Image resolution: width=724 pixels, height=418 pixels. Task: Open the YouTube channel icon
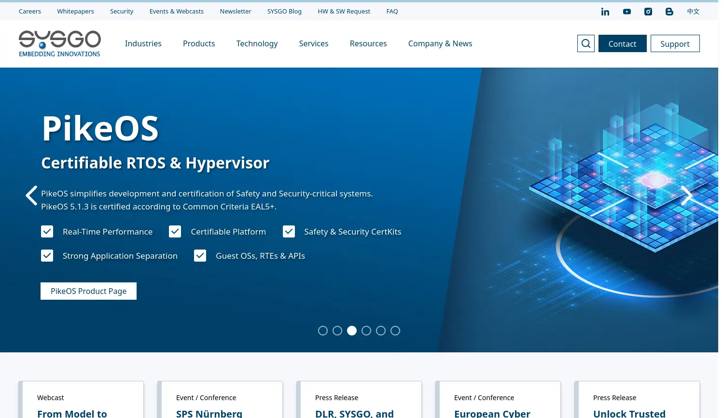click(627, 12)
